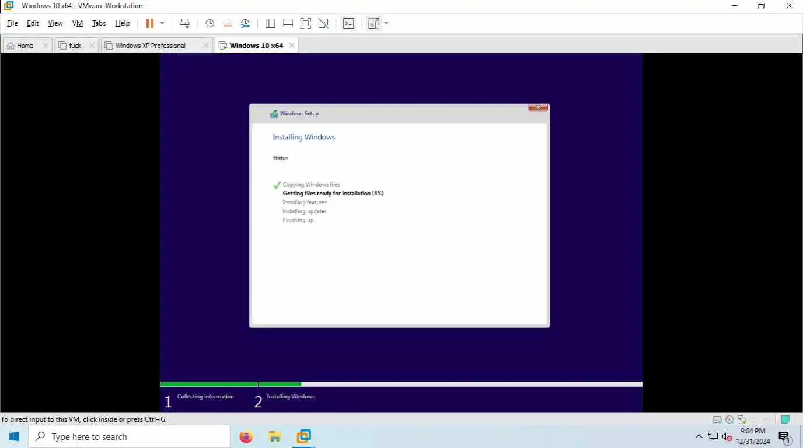Click step 2 Installing Windows bottom label
The image size is (803, 448).
click(291, 397)
